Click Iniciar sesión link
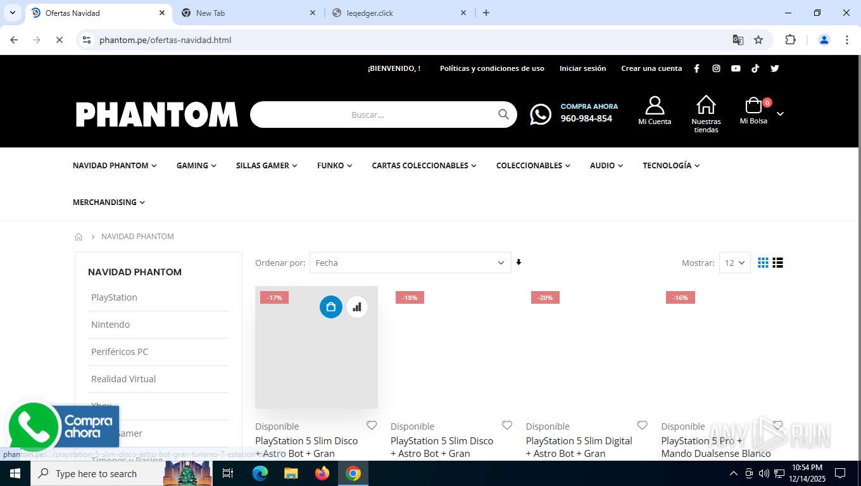Screen dimensions: 861x486 (x=582, y=68)
